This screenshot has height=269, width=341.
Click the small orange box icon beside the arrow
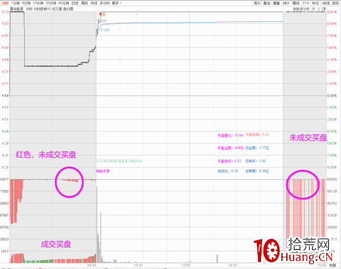103,15
